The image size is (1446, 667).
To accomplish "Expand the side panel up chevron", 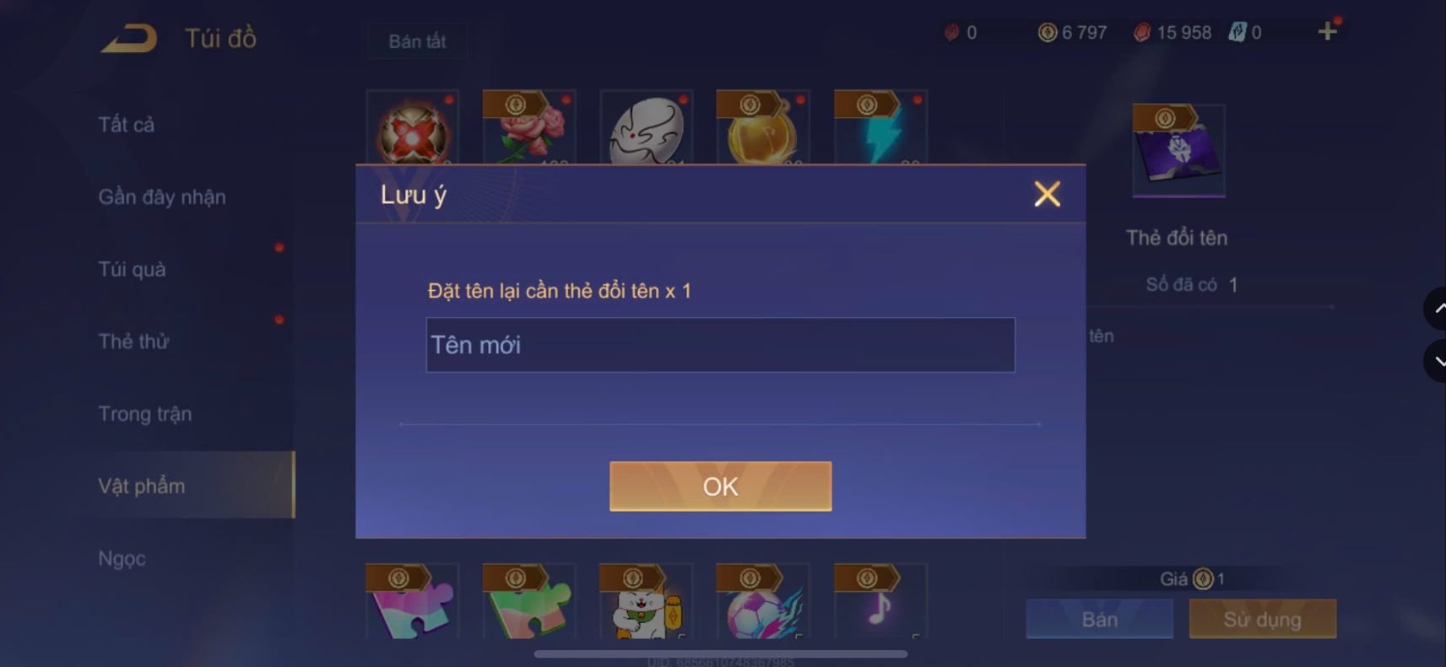I will pyautogui.click(x=1437, y=309).
